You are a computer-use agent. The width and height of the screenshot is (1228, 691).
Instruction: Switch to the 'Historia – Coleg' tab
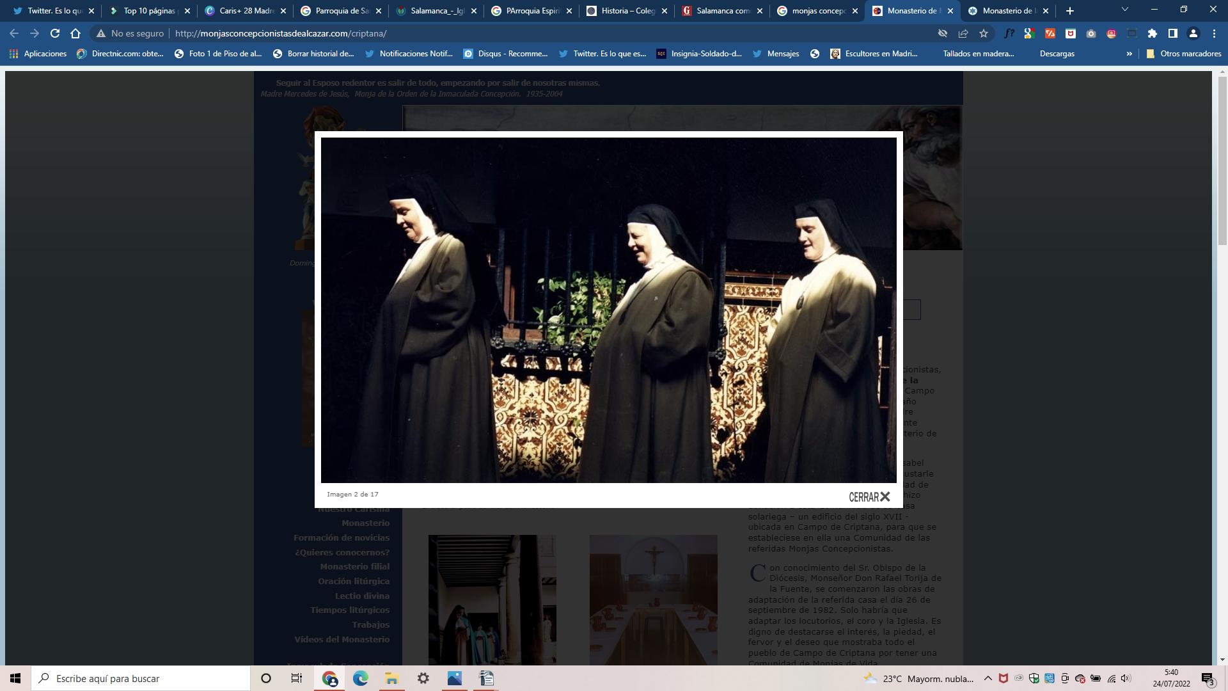[x=627, y=11]
